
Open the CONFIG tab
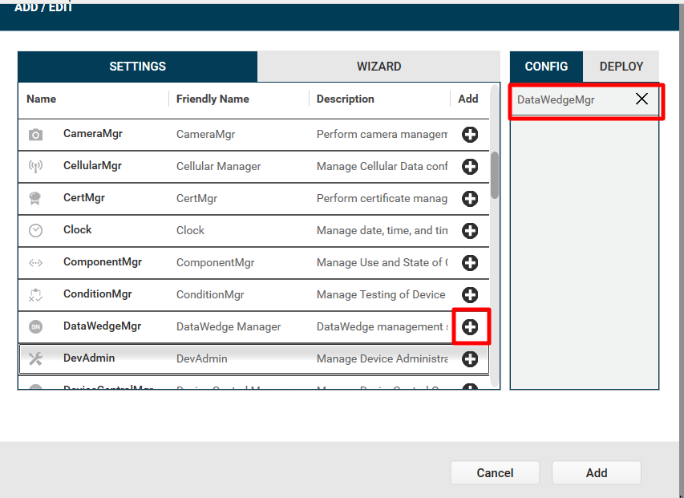[x=546, y=67]
